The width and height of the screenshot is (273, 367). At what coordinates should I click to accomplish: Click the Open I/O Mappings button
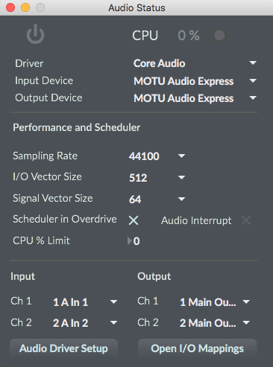197,348
